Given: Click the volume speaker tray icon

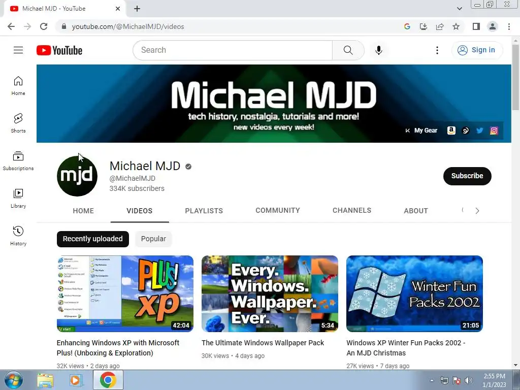Looking at the screenshot, I should tap(469, 380).
